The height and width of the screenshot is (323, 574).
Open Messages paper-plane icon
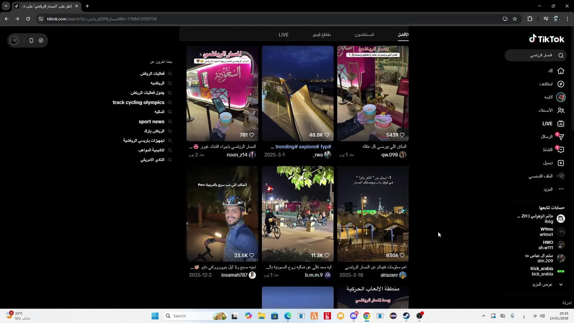pos(561,137)
